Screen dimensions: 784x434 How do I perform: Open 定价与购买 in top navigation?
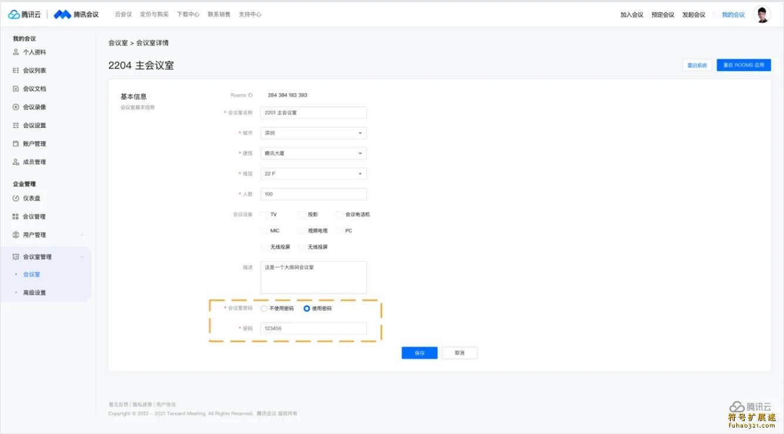point(154,15)
